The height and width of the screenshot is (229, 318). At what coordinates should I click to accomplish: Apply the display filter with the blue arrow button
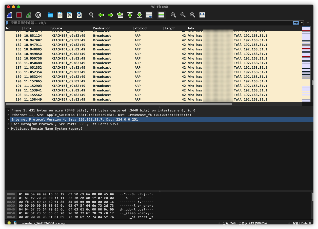296,23
